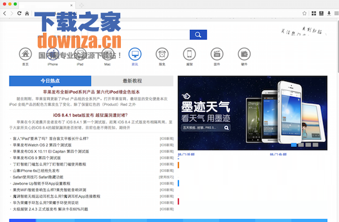
Task: Open the 山寨 iPhone 6s article
Action: tap(36, 171)
